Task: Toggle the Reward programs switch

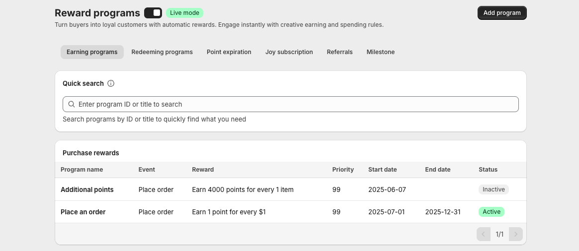Action: pos(153,13)
